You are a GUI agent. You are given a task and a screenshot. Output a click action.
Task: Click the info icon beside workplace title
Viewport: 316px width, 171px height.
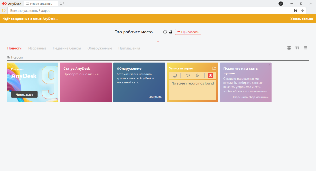(165, 32)
